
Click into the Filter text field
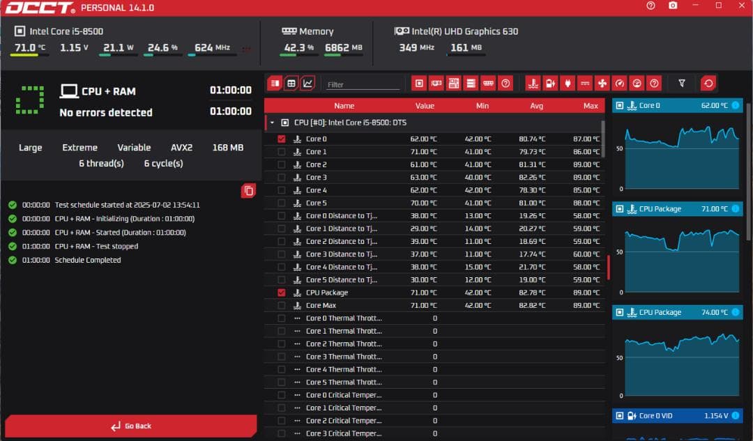363,84
